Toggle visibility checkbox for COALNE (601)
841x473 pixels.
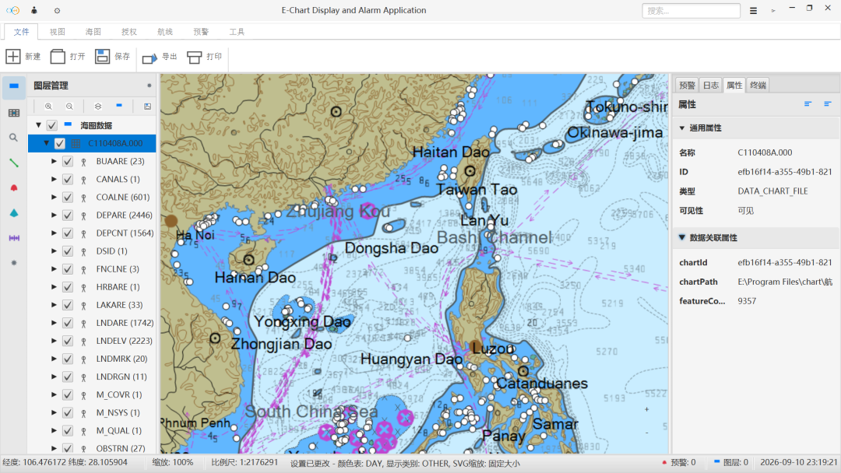68,197
